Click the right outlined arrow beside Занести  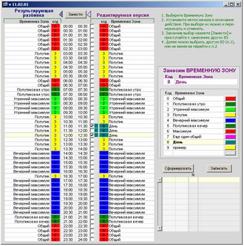click(x=89, y=15)
